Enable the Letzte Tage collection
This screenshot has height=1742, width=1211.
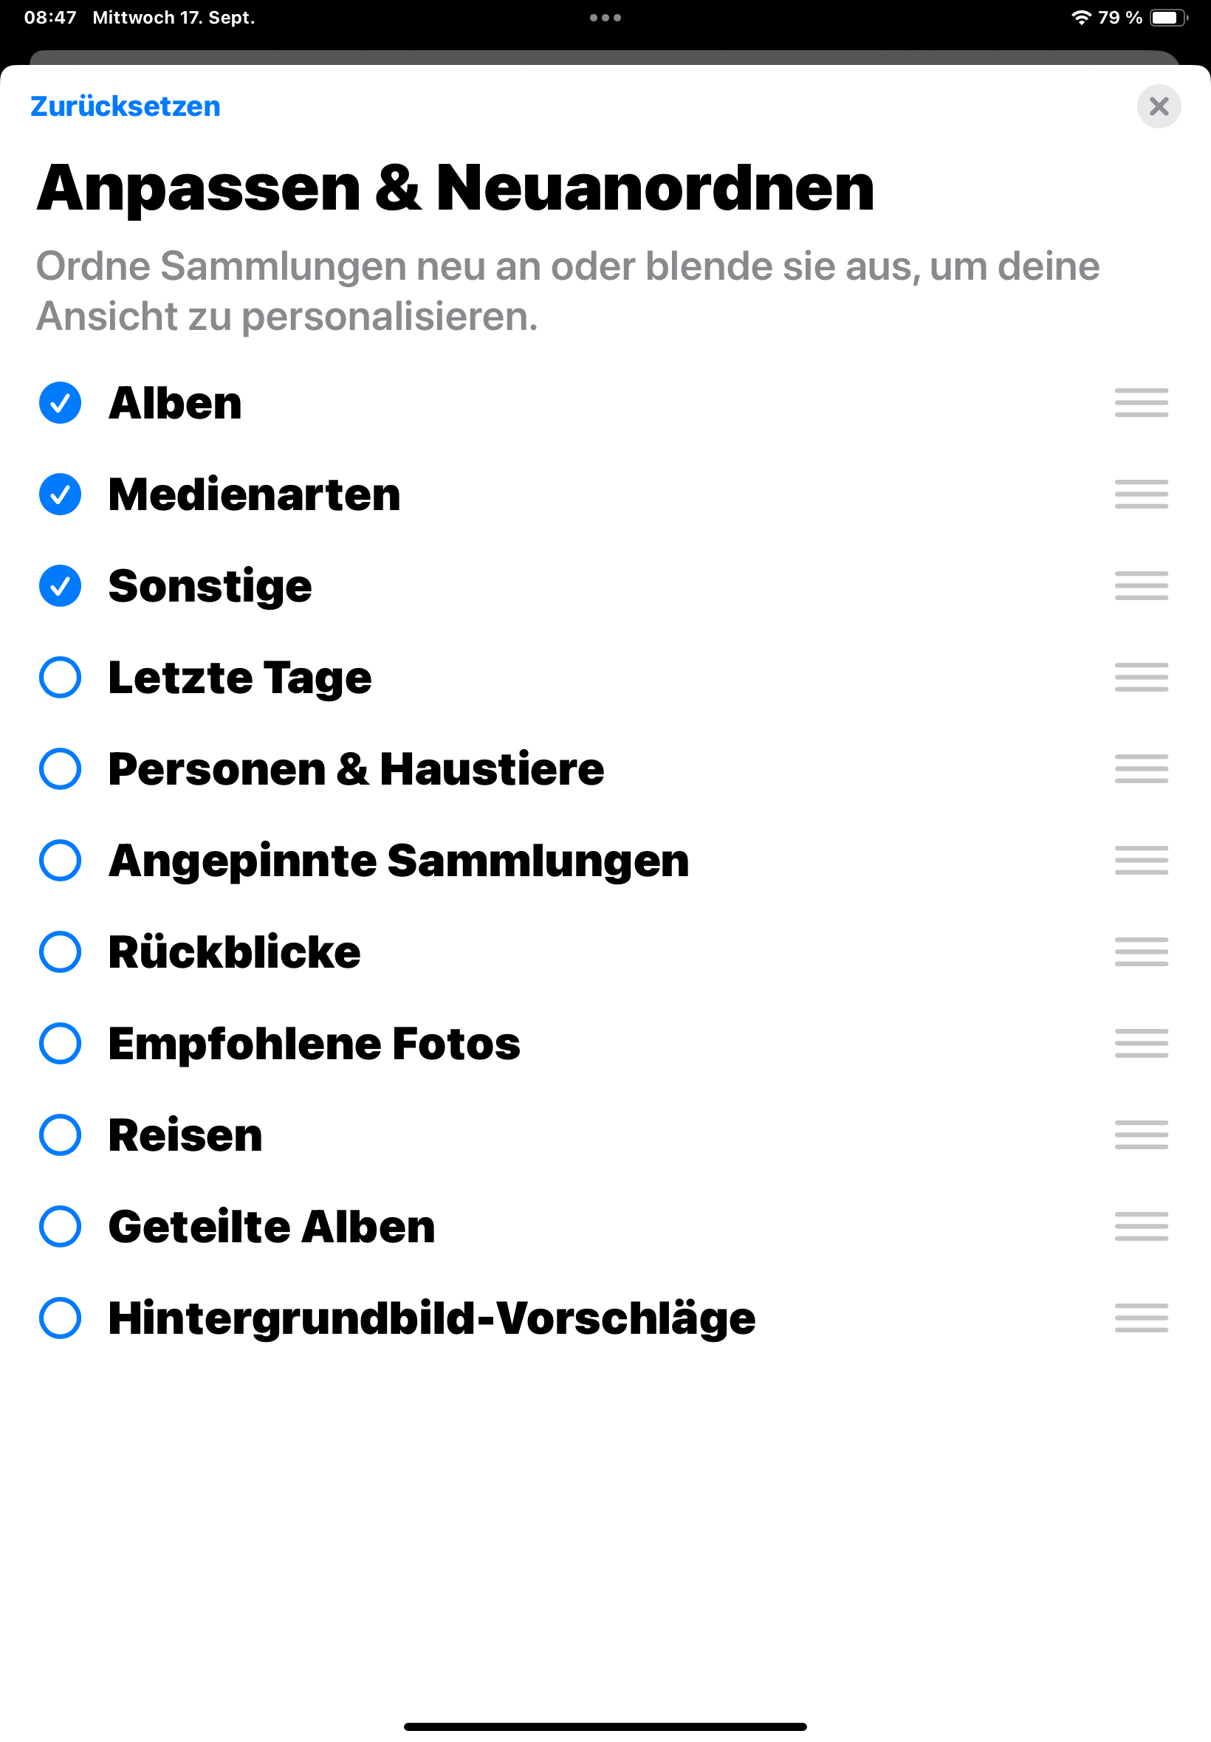point(60,677)
